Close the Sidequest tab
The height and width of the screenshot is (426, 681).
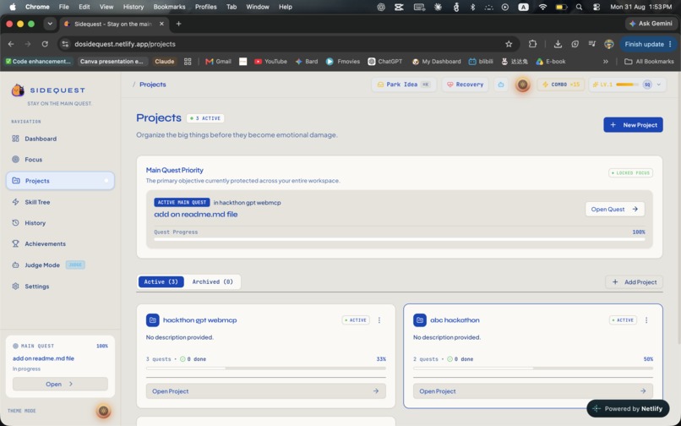[161, 24]
